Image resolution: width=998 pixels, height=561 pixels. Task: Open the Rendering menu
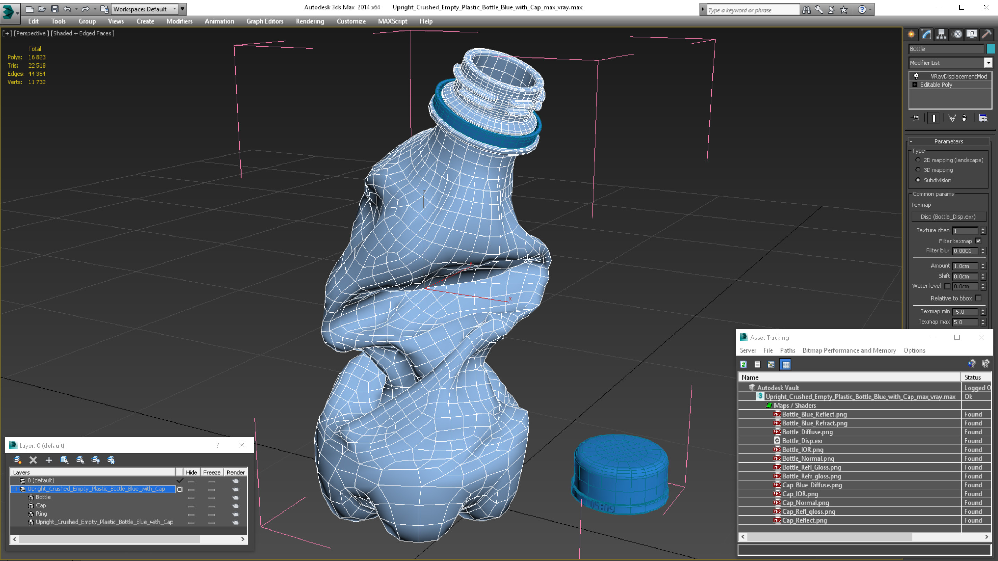(x=309, y=21)
